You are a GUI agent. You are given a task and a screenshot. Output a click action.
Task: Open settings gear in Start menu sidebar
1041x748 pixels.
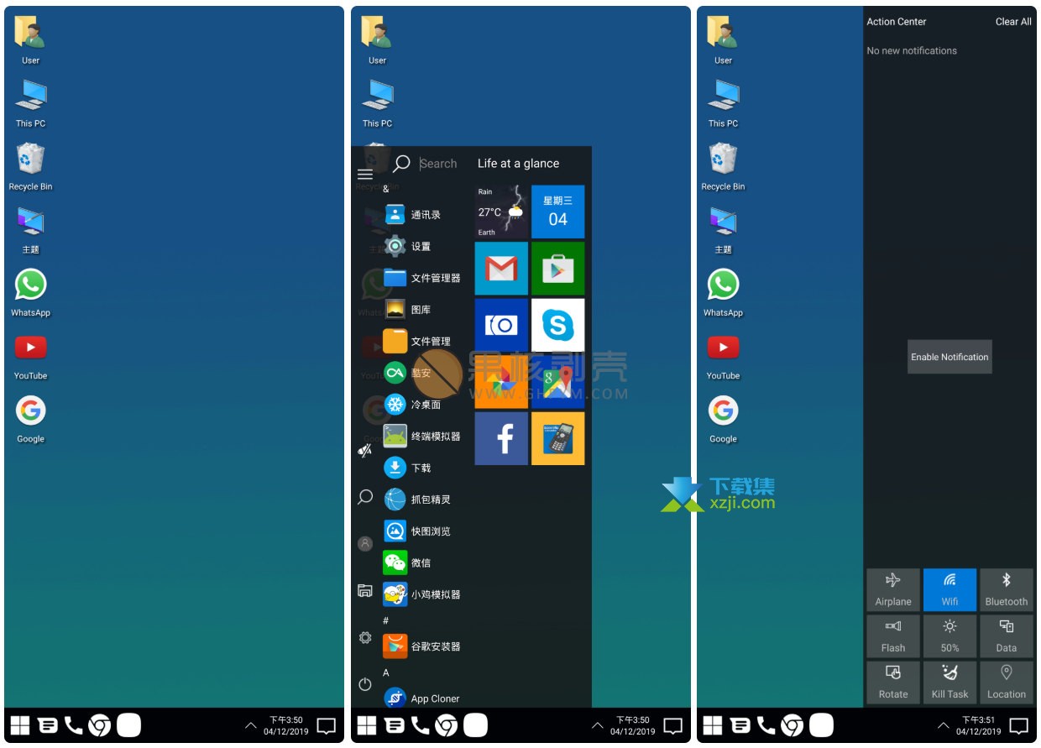pyautogui.click(x=364, y=637)
